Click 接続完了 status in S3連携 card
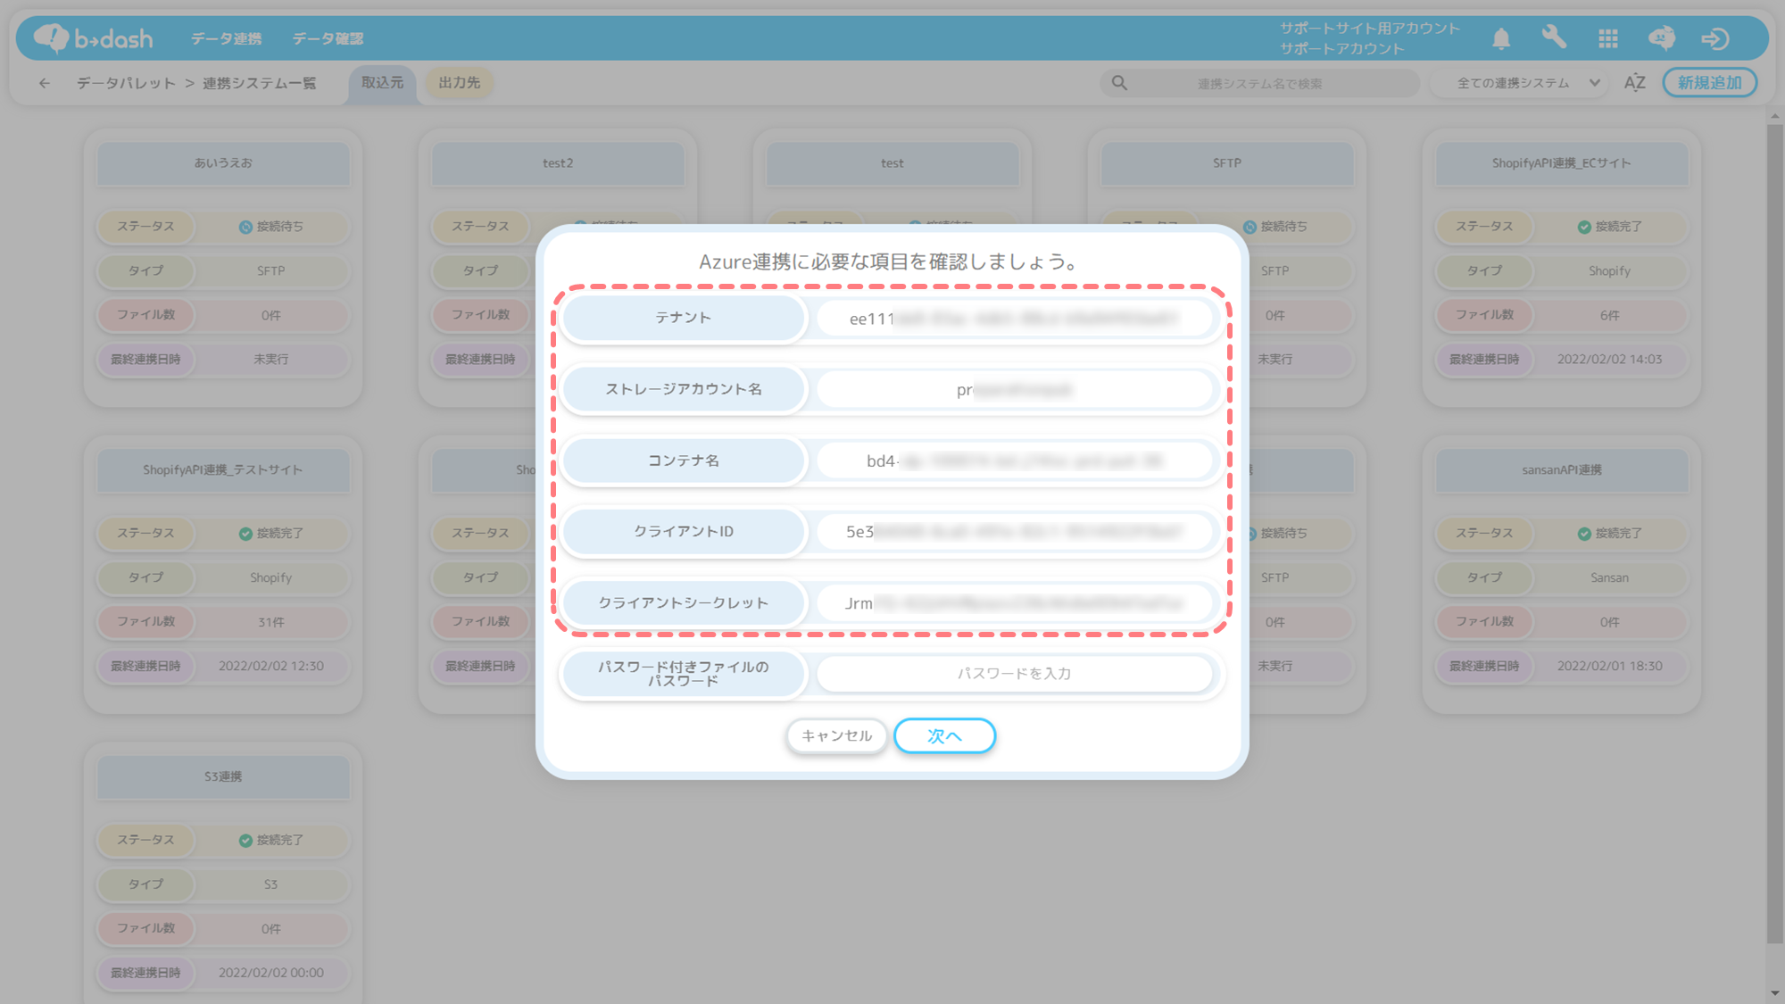The height and width of the screenshot is (1004, 1785). point(271,840)
